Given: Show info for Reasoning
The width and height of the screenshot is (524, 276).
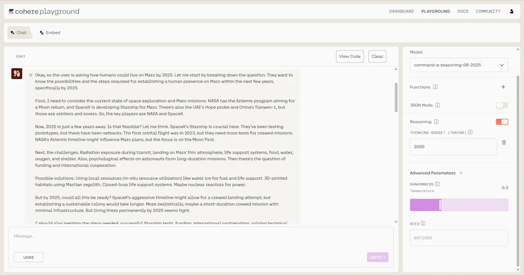Looking at the screenshot, I should click(436, 122).
